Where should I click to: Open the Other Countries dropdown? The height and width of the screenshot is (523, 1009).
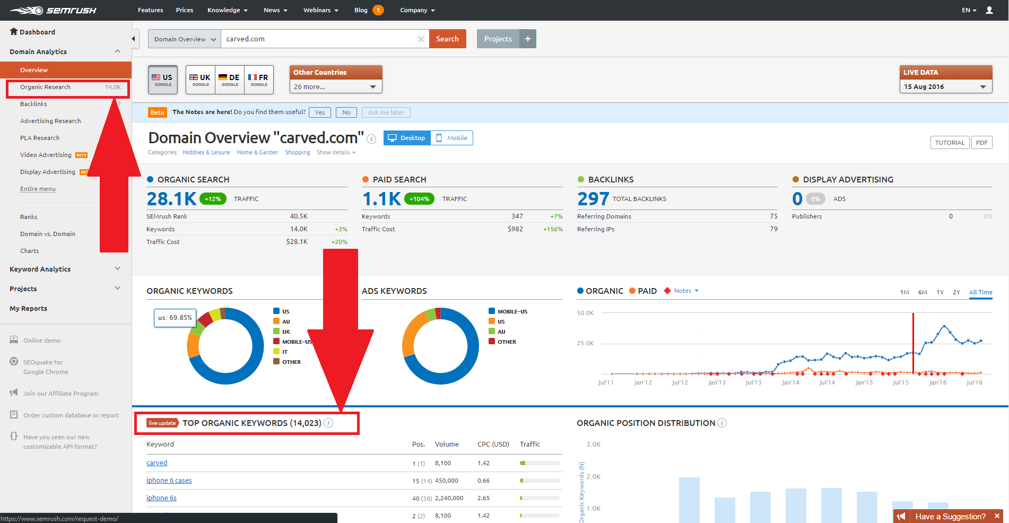click(x=335, y=86)
